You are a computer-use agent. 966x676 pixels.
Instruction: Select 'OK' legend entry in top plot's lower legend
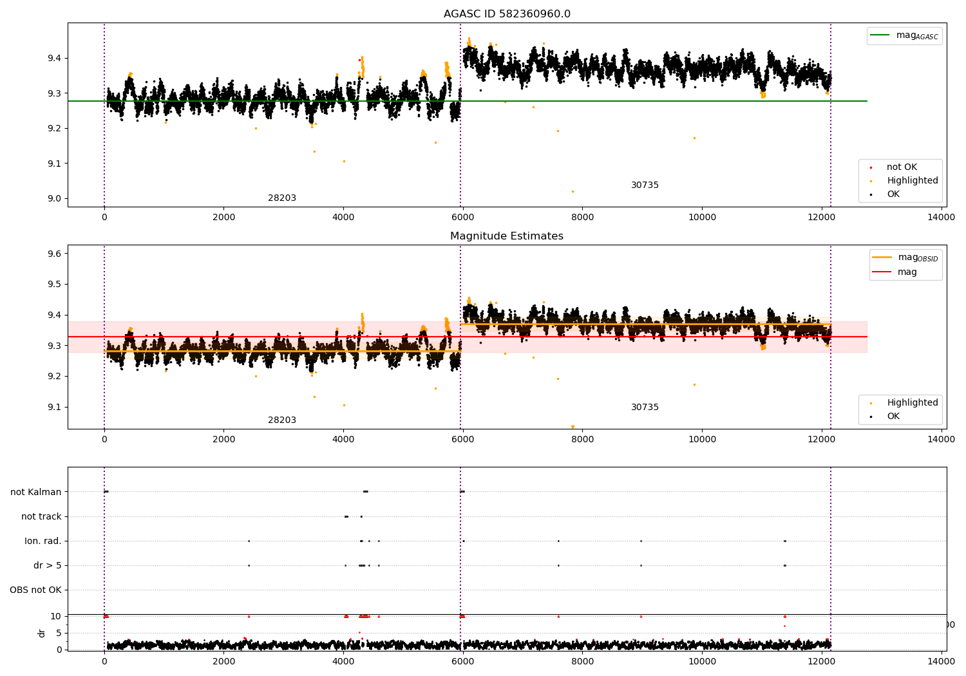pos(893,194)
